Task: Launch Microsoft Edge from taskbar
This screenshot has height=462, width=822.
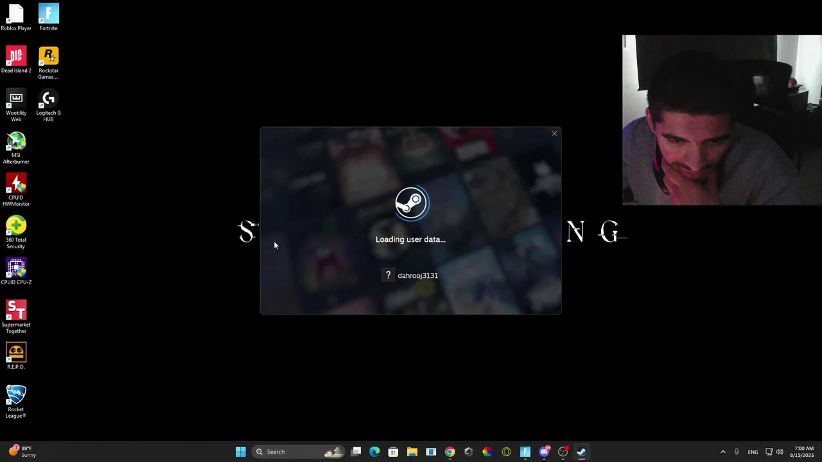Action: point(375,452)
